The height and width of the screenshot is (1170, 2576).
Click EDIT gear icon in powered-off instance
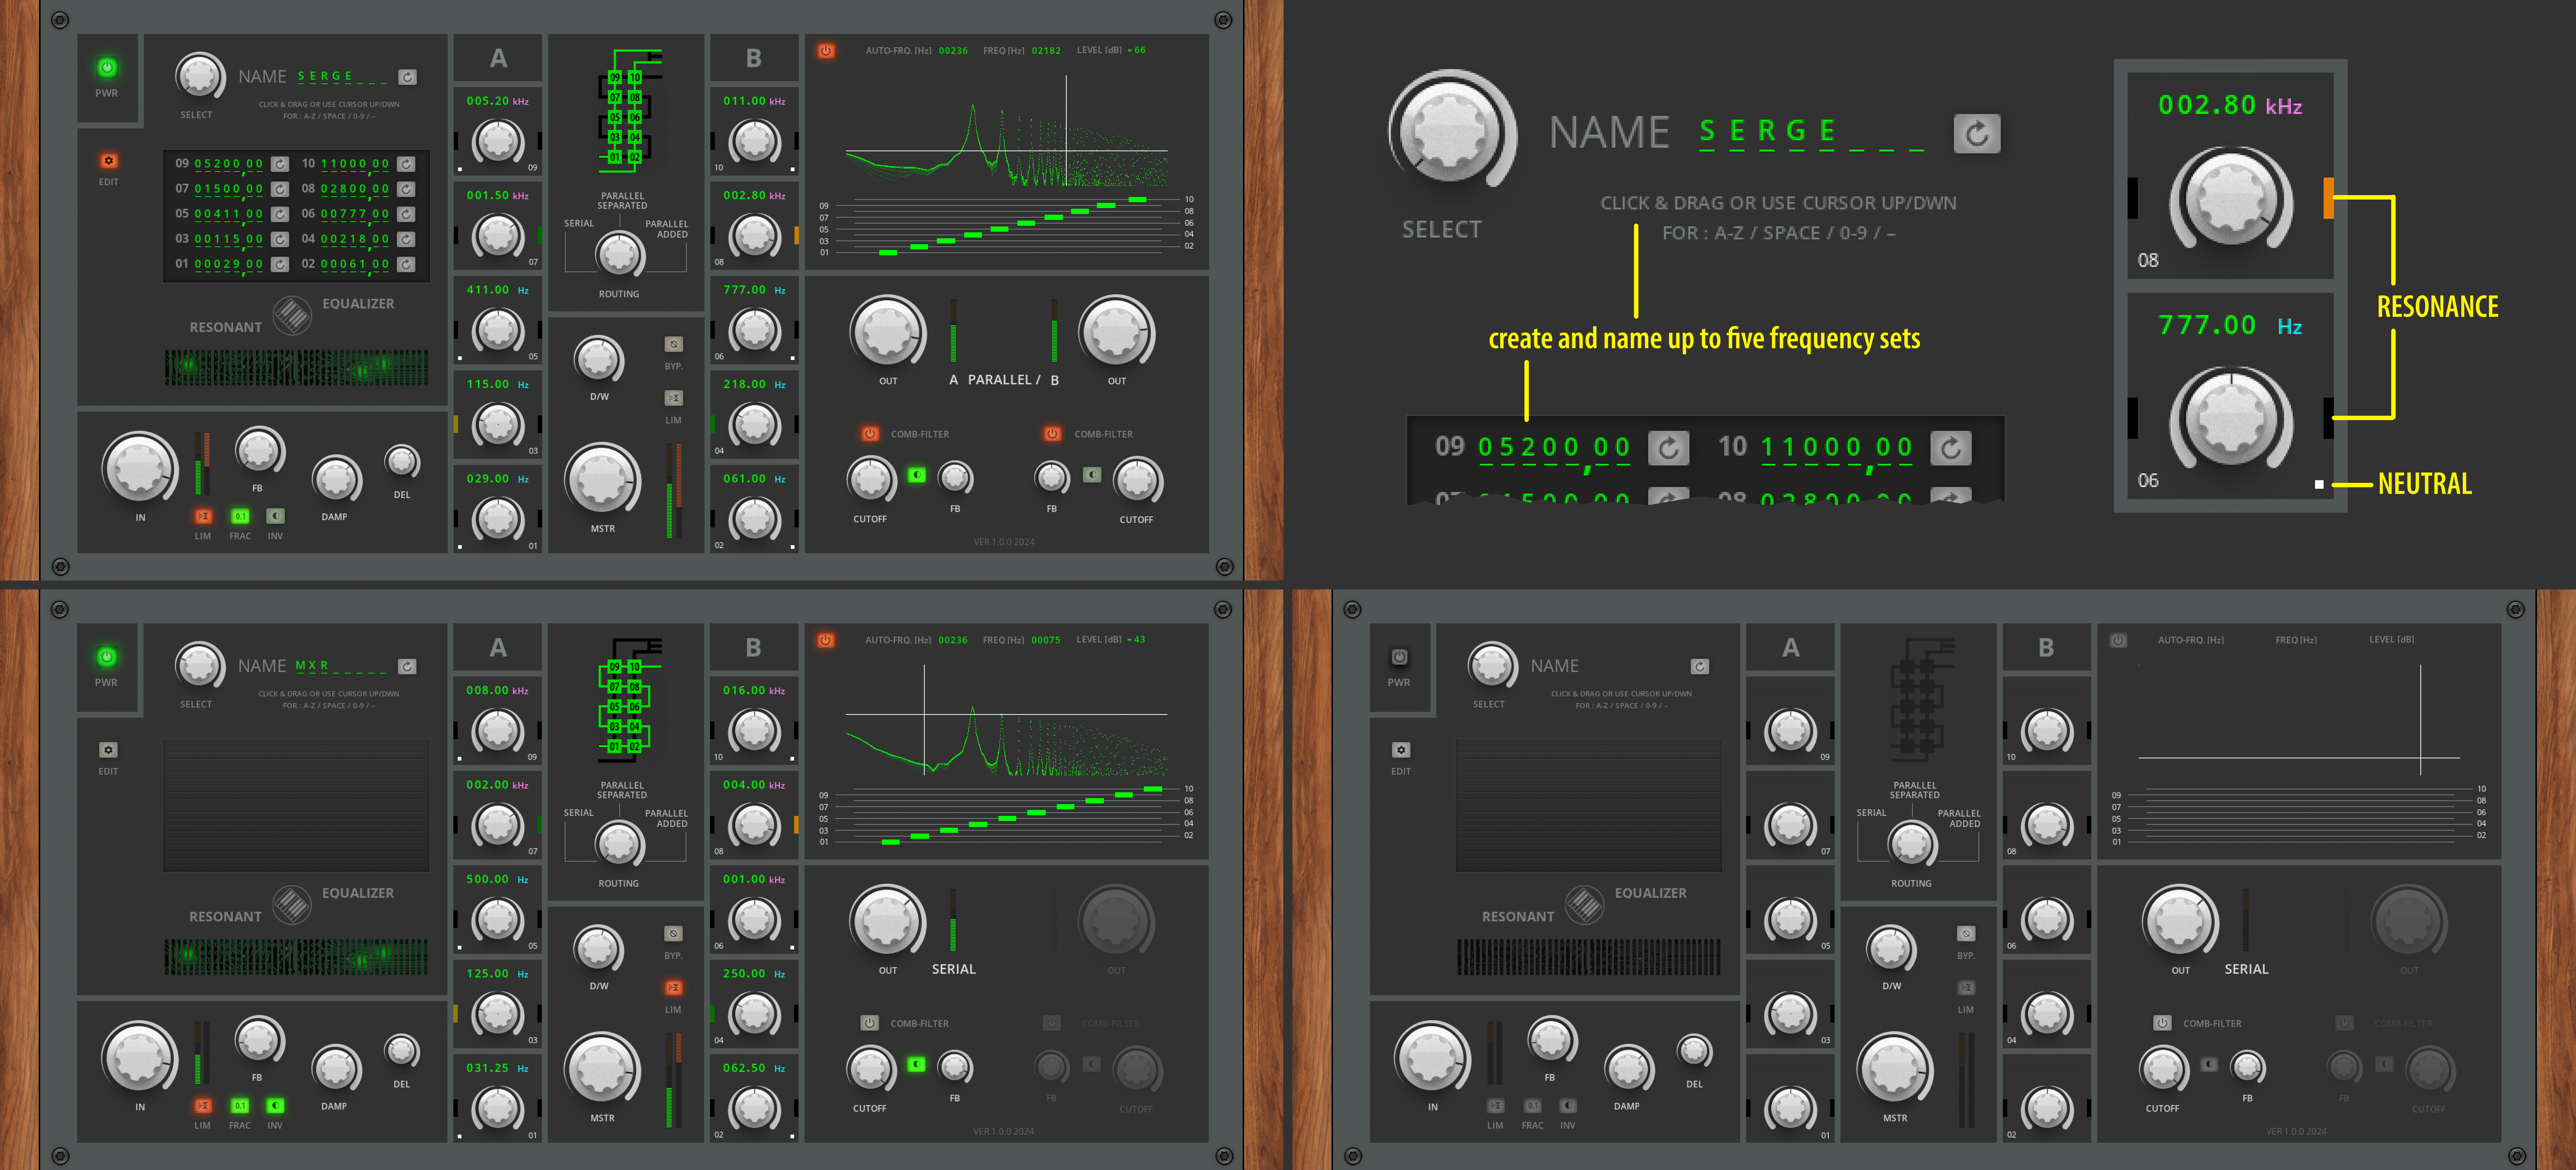point(1401,750)
